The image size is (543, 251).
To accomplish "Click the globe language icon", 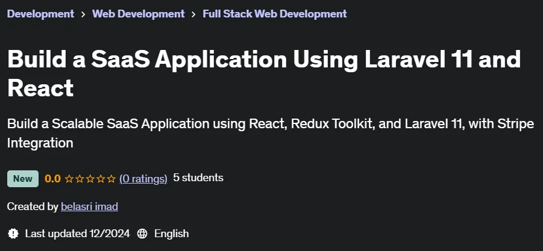I will (142, 234).
